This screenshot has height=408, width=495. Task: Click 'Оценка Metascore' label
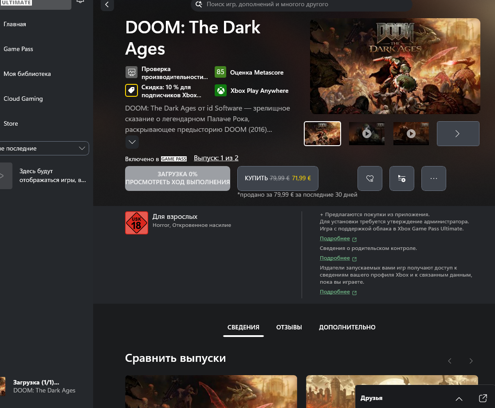click(257, 73)
